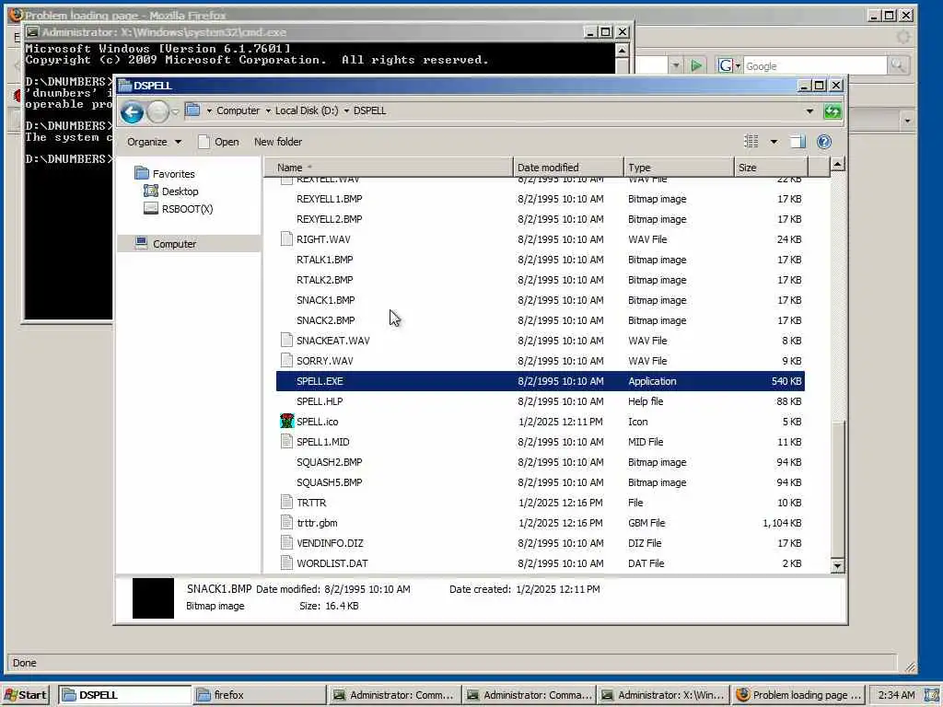Image resolution: width=943 pixels, height=707 pixels.
Task: Click DSPELL in the address breadcrumb
Action: pos(370,110)
